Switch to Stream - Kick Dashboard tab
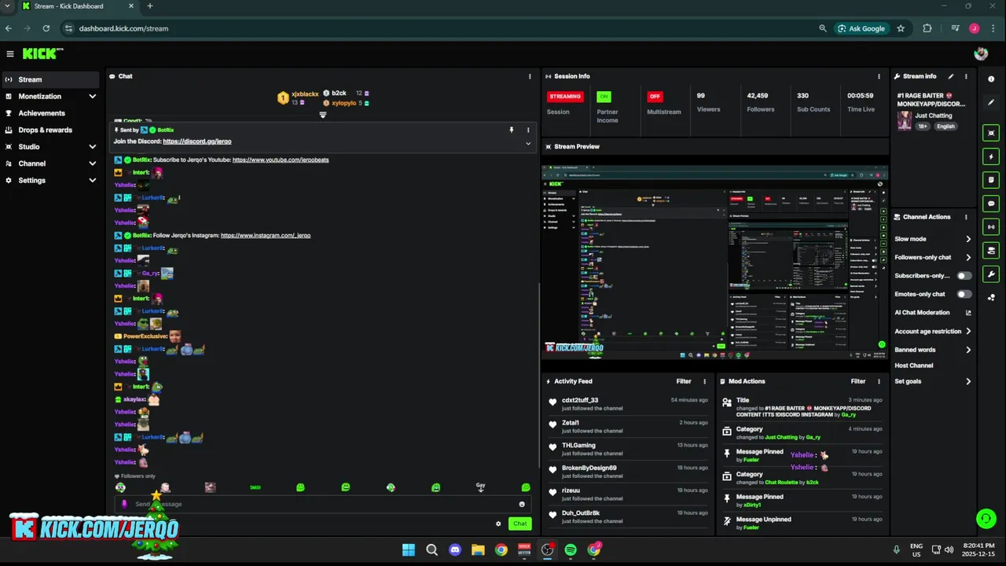This screenshot has width=1006, height=566. click(x=77, y=6)
